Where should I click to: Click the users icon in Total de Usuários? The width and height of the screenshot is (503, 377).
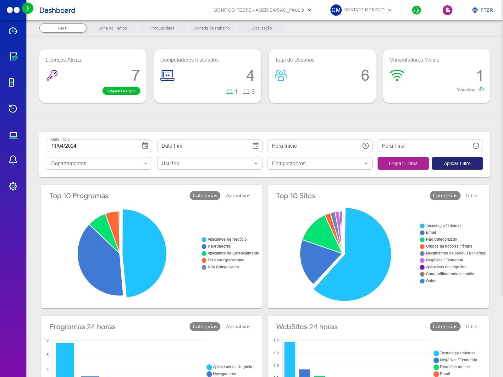click(281, 75)
